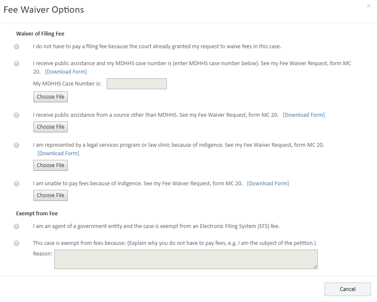Select legal services program representation radio

pos(17,145)
